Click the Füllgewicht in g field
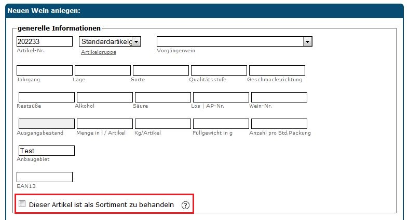This screenshot has height=220, width=409. [221, 124]
